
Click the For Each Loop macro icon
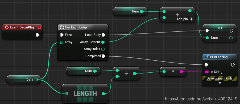[x=62, y=27]
